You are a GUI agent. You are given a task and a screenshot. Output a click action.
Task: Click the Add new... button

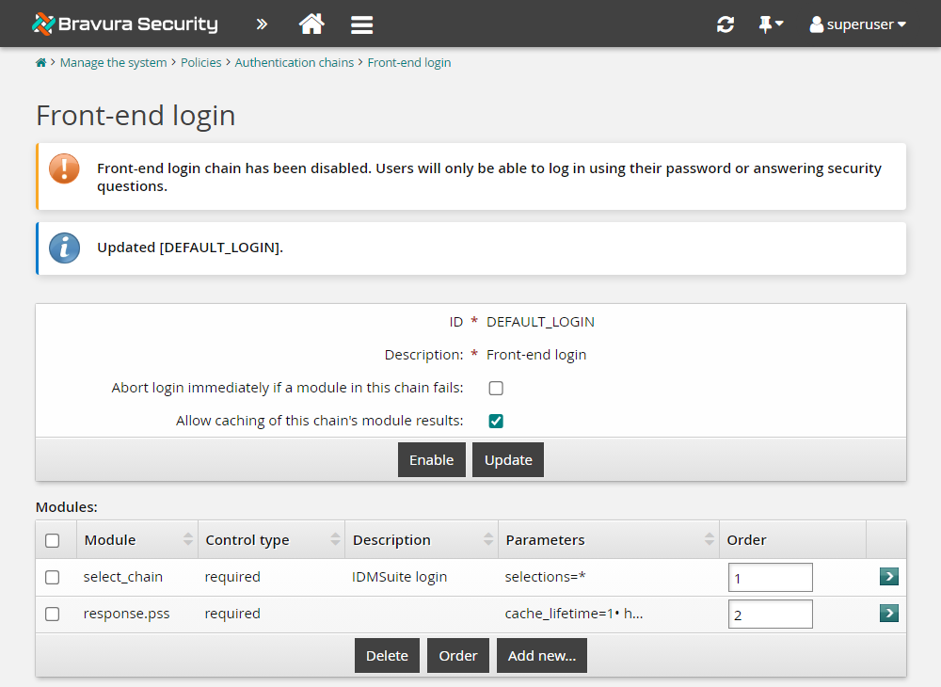point(541,656)
